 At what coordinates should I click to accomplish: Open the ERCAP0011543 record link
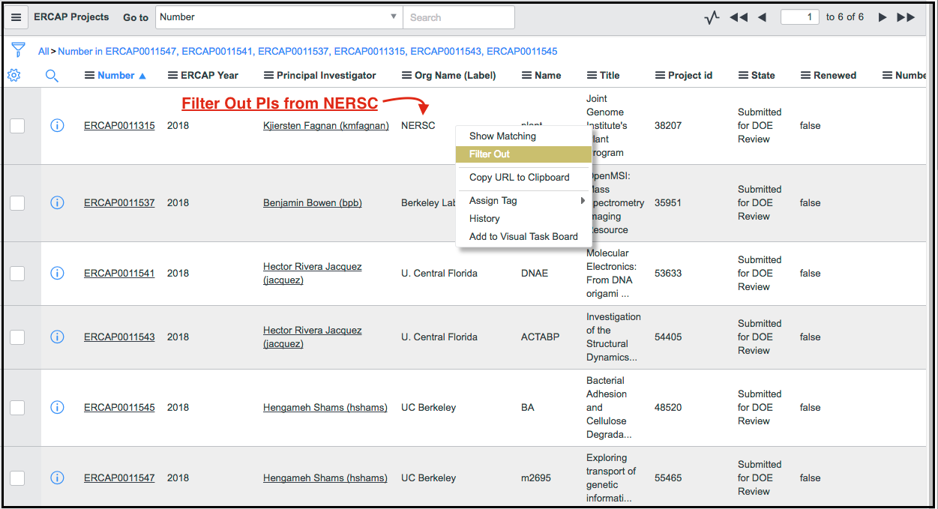pos(119,337)
